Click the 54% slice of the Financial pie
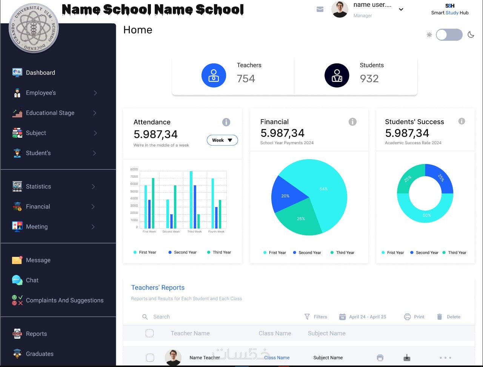483x367 pixels. (323, 189)
